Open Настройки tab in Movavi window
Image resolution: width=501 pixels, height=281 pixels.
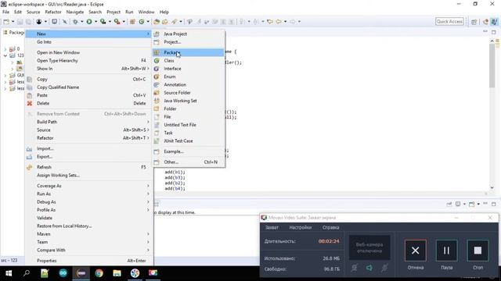click(301, 227)
